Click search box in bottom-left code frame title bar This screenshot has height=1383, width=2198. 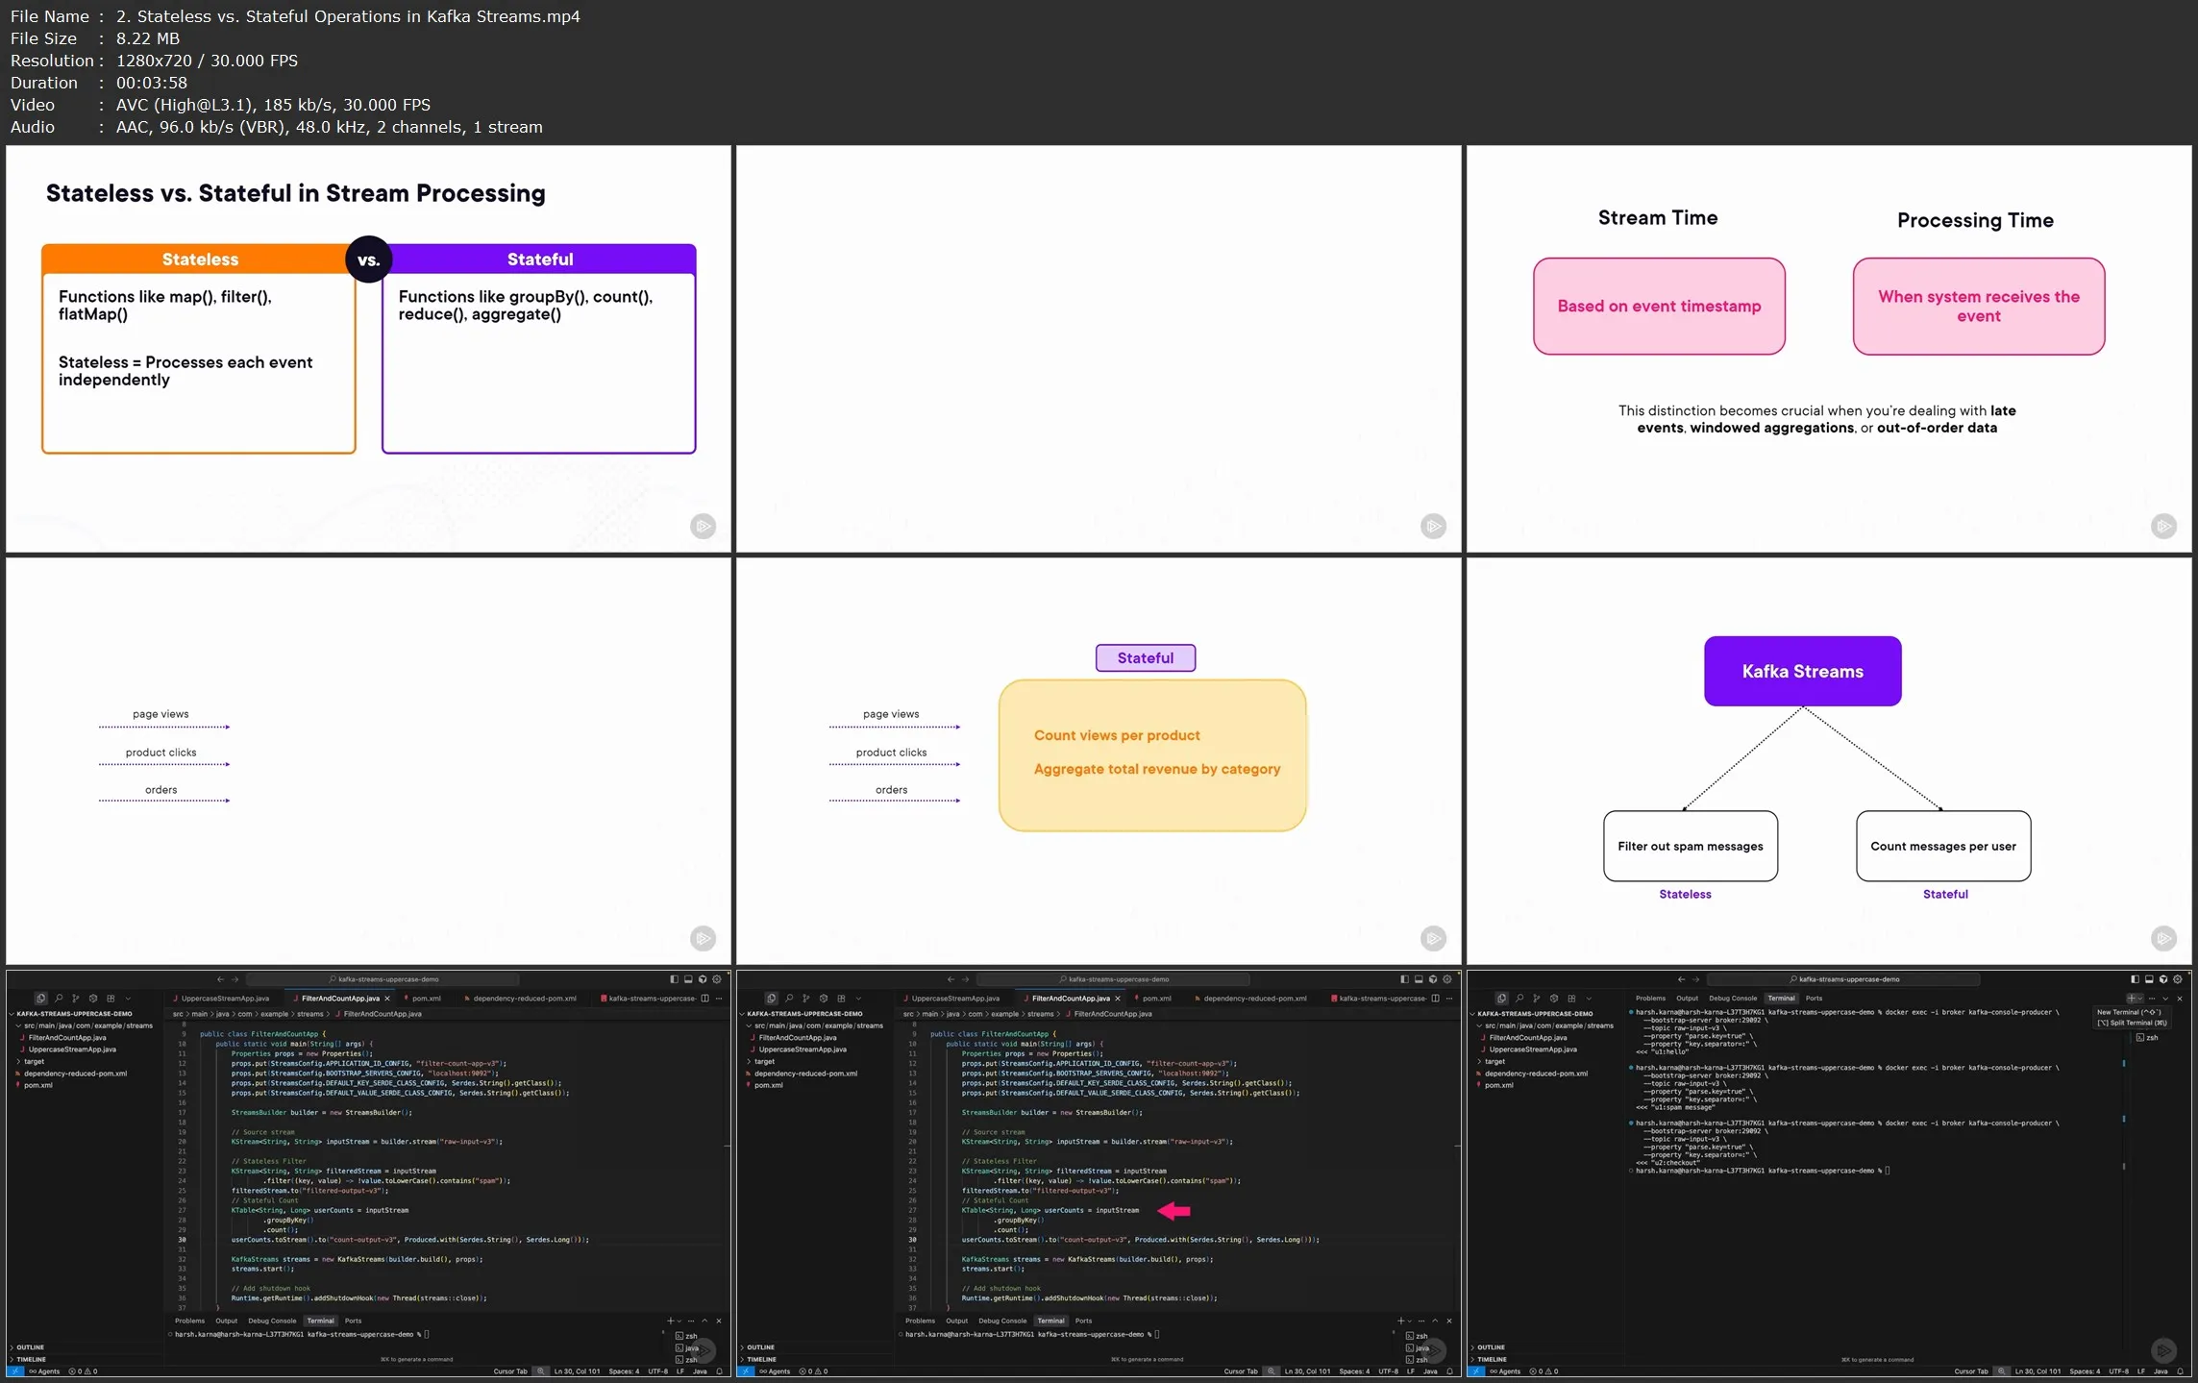coord(383,979)
